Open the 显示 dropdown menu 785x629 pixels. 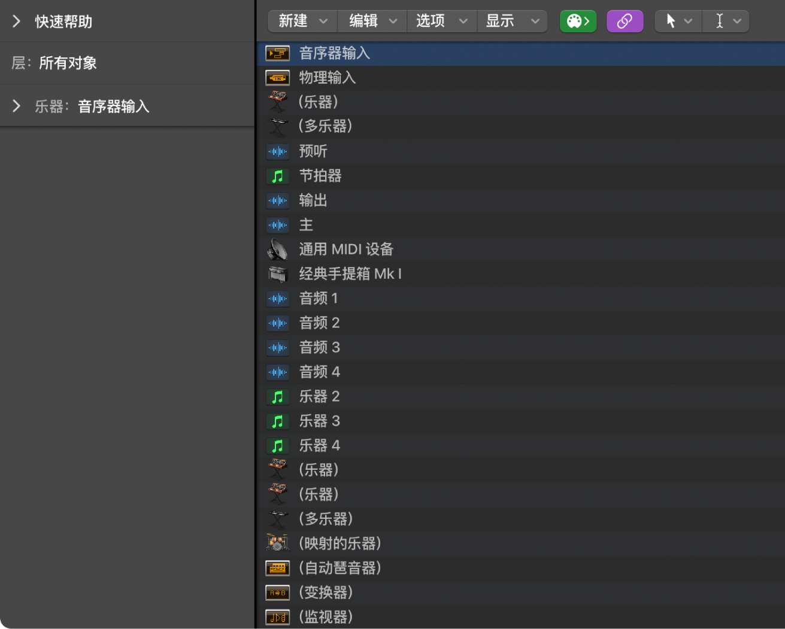point(512,21)
